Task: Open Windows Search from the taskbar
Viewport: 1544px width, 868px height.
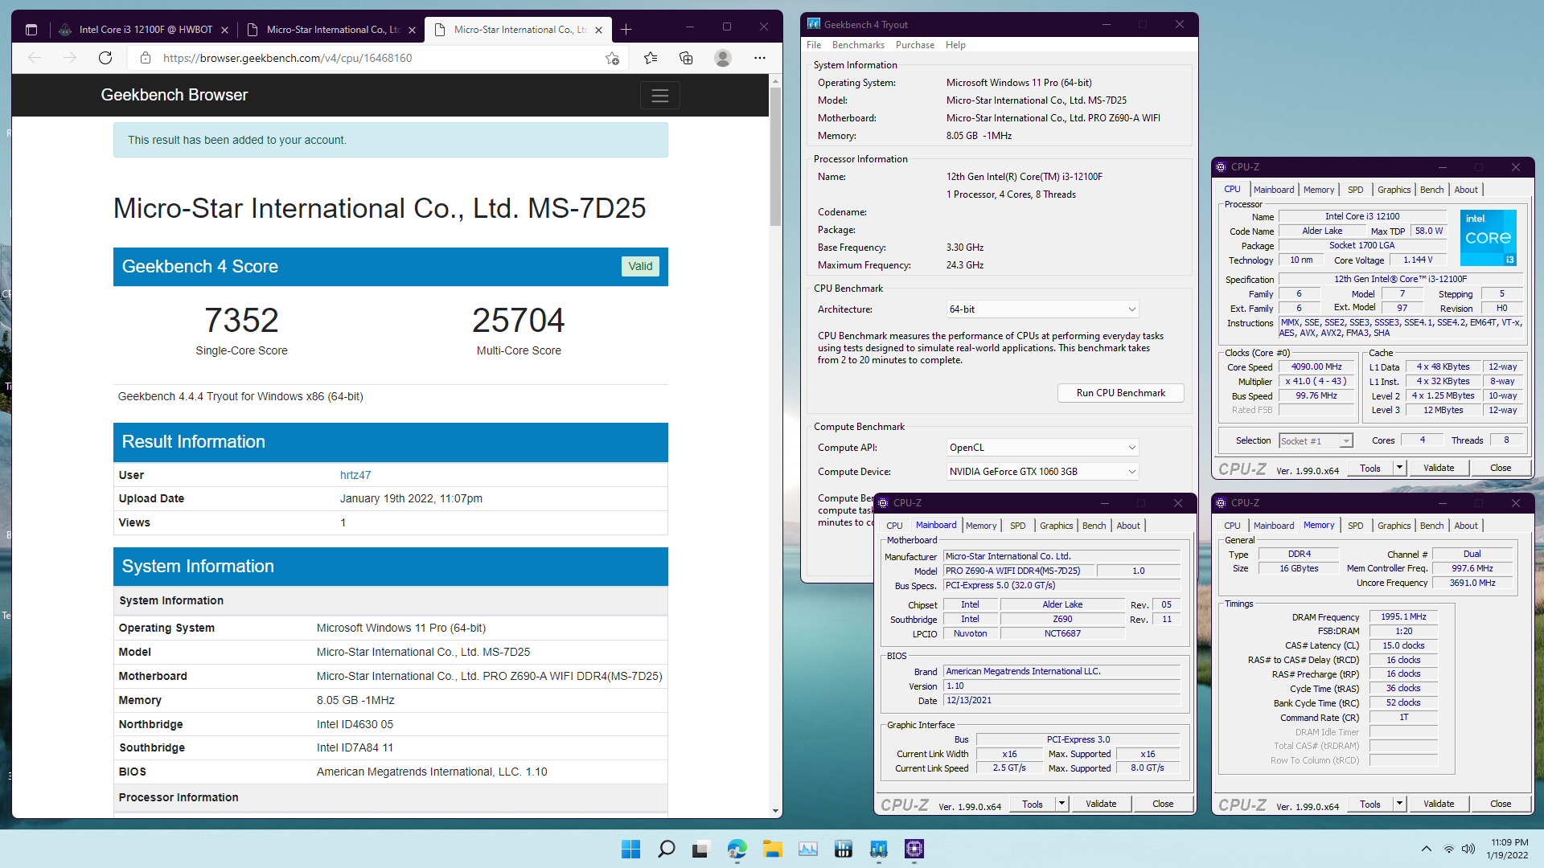Action: [666, 849]
